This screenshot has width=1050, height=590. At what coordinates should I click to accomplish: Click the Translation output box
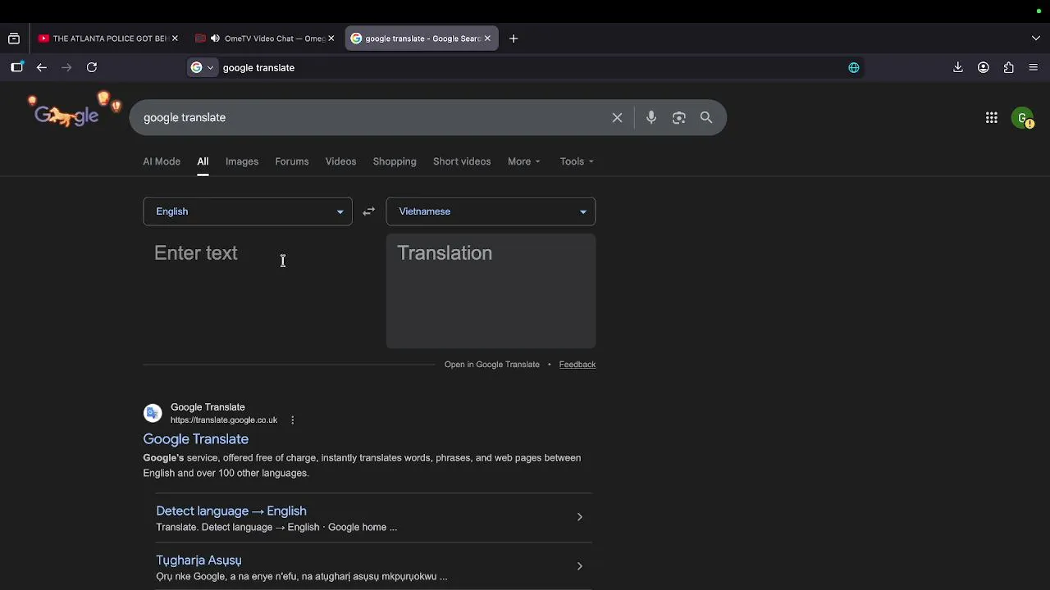[x=491, y=291]
